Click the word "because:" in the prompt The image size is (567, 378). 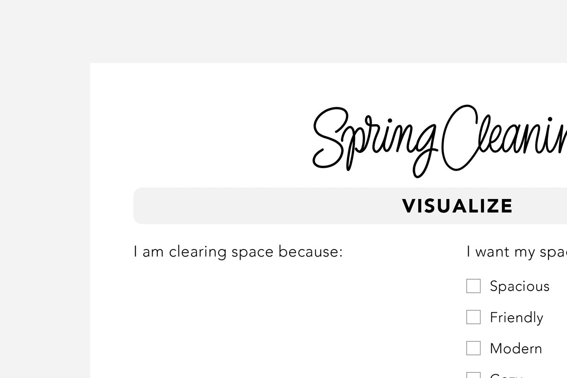click(x=310, y=252)
